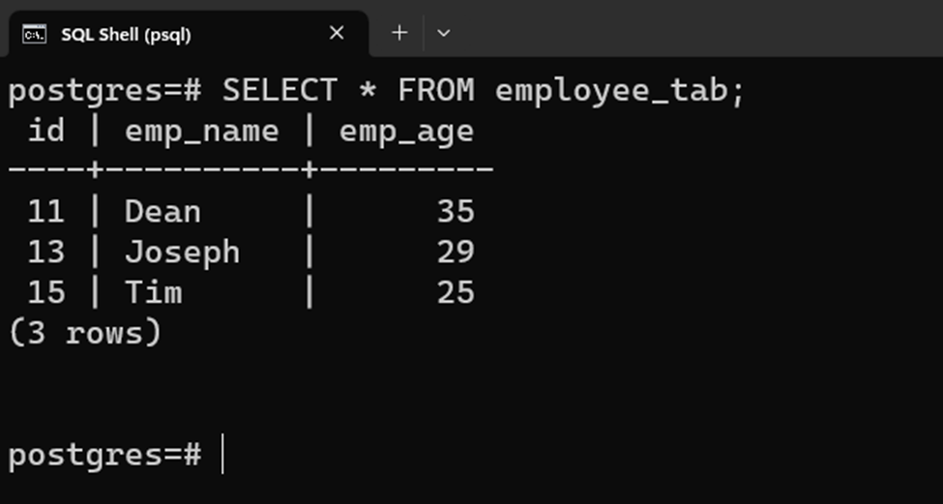The image size is (943, 504).
Task: Click the id value 13
Action: (46, 252)
